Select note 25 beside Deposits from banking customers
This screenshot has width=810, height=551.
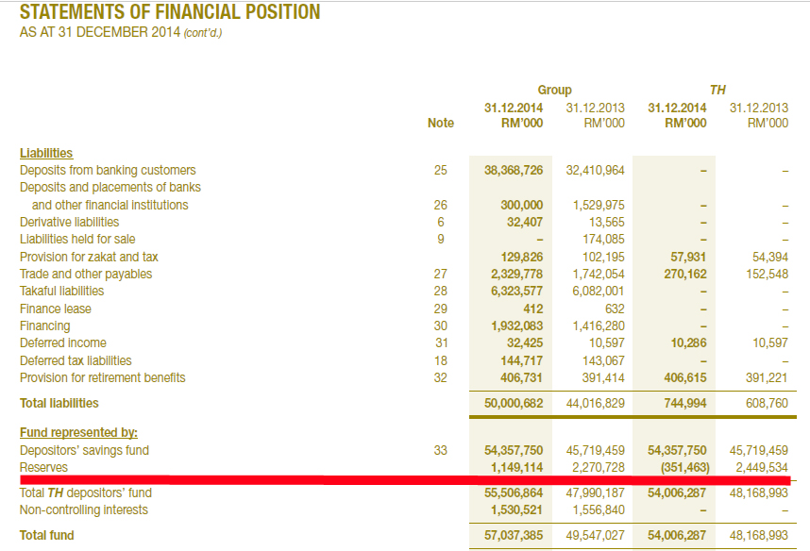coord(440,170)
